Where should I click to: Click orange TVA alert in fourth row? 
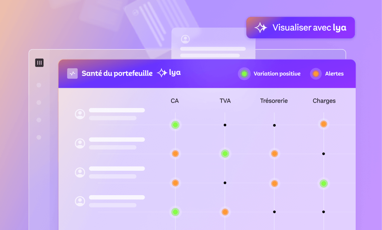pos(225,212)
